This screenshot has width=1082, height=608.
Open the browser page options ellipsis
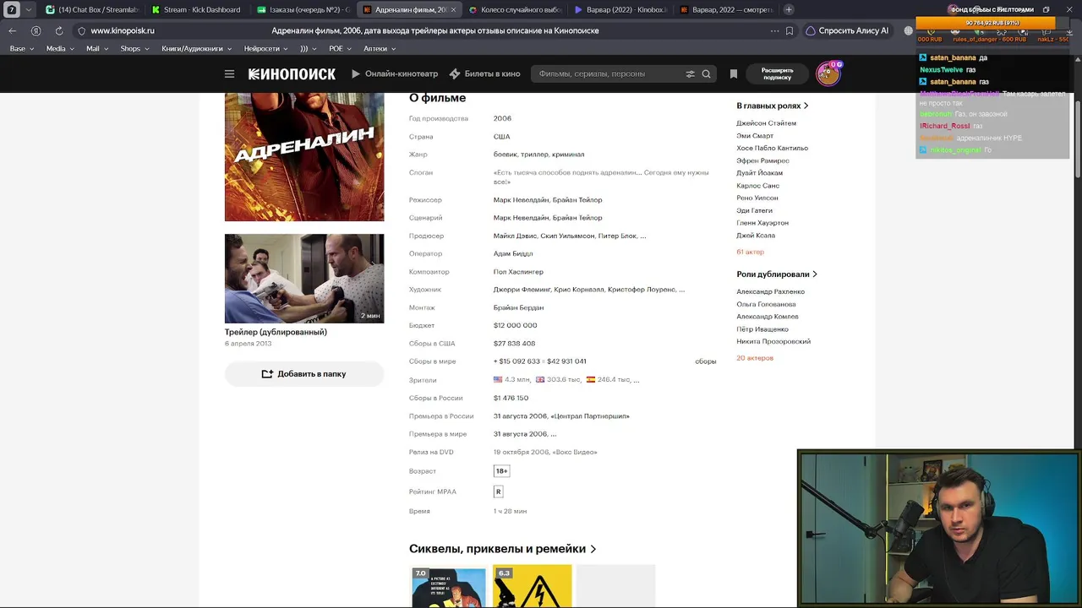click(x=774, y=30)
